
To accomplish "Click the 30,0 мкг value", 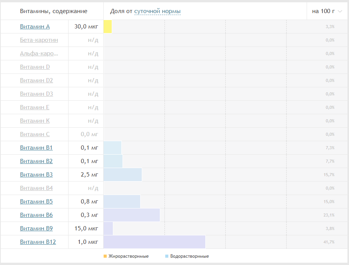I will pyautogui.click(x=86, y=27).
